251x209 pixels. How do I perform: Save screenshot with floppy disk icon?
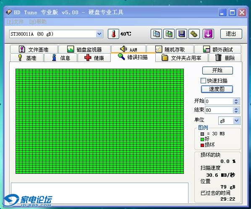[x=181, y=34]
